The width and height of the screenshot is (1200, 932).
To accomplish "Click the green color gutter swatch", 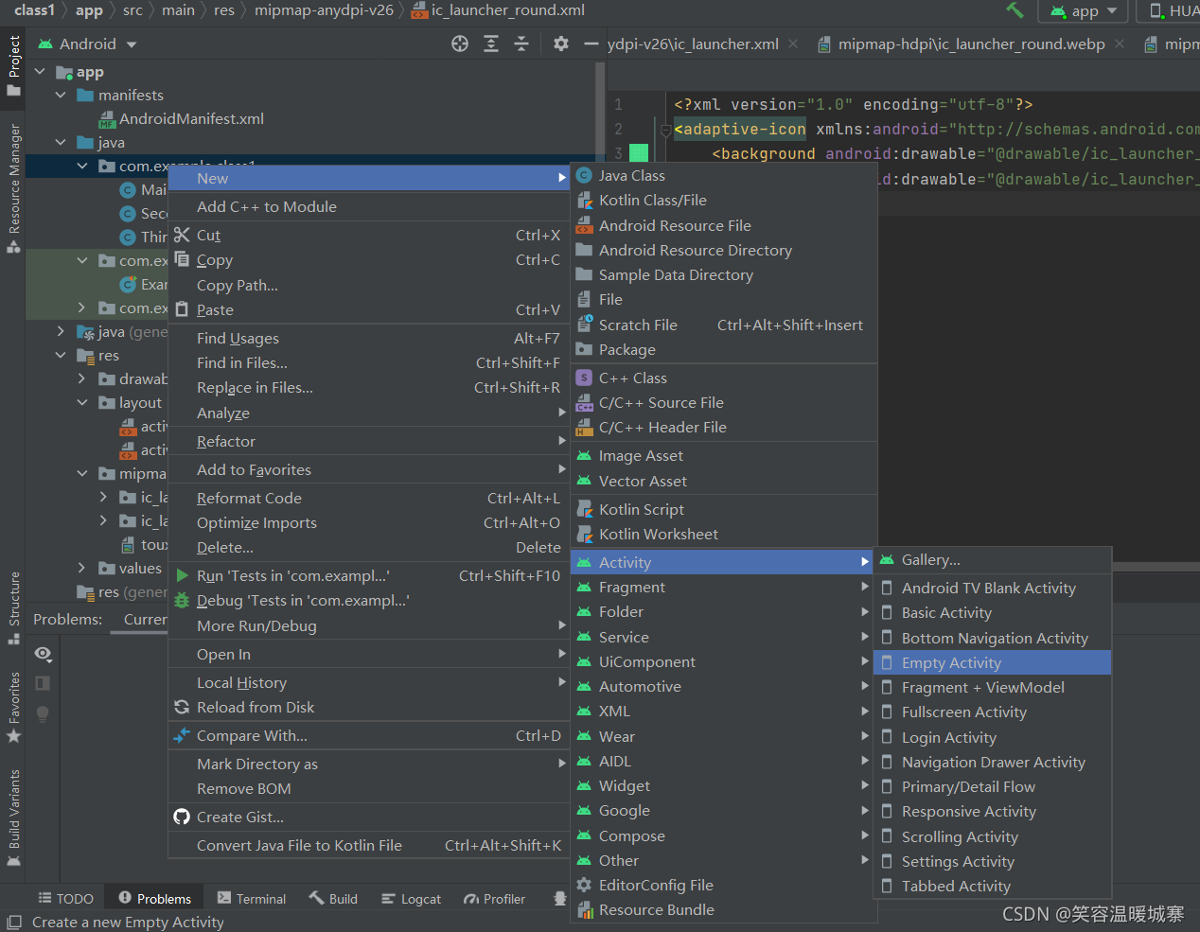I will 639,153.
